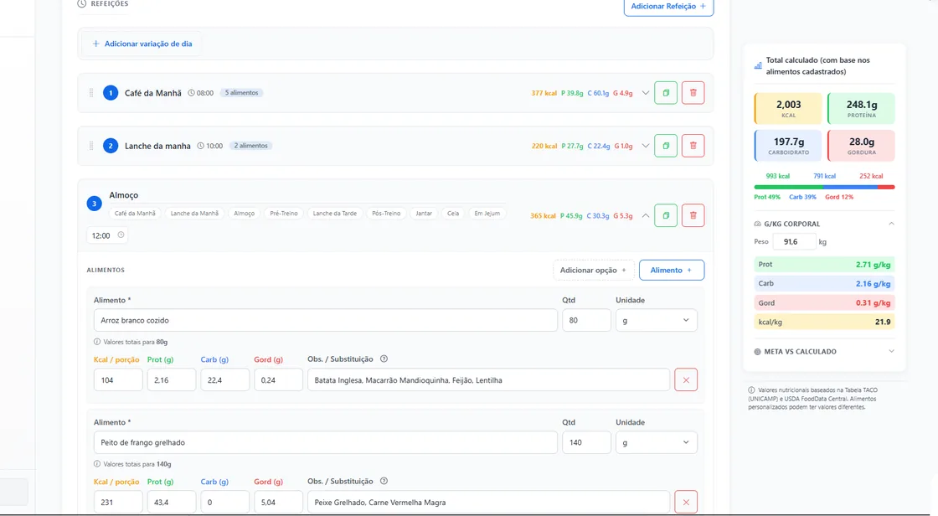The height and width of the screenshot is (516, 938).
Task: Click the numbered badge 3 of Almoço
Action: (x=95, y=204)
